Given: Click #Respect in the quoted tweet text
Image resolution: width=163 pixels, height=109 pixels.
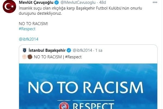Looking at the screenshot, I should (x=73, y=57).
